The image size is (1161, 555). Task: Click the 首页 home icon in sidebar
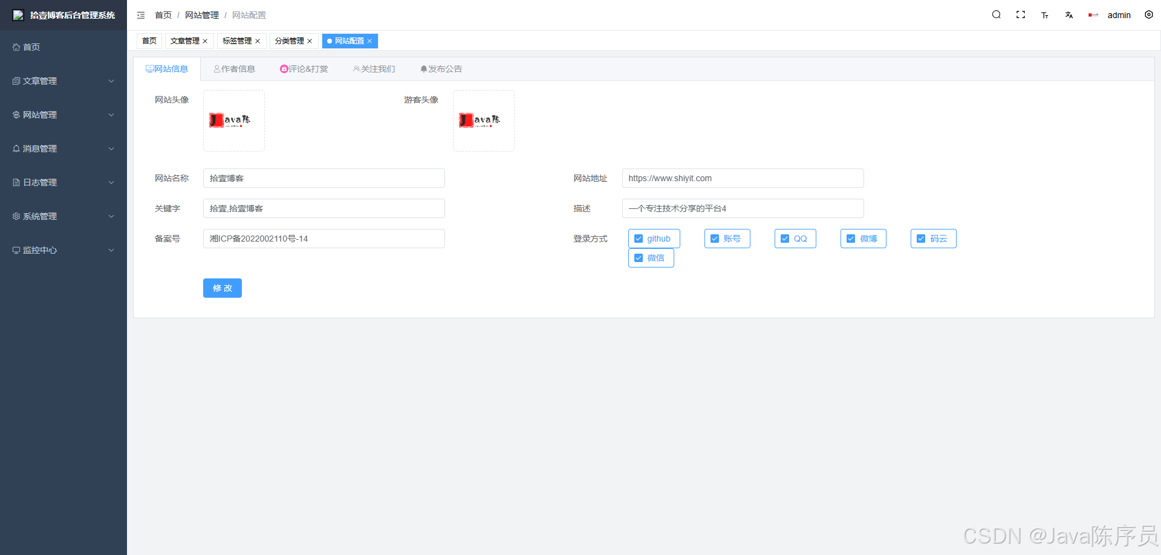(x=16, y=47)
